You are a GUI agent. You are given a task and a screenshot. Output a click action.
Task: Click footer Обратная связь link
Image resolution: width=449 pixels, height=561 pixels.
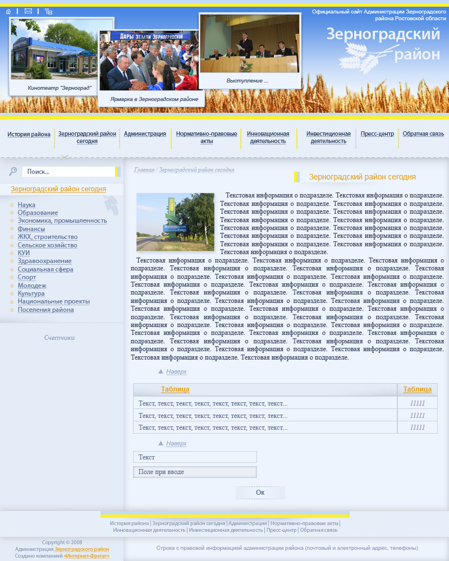pyautogui.click(x=319, y=530)
